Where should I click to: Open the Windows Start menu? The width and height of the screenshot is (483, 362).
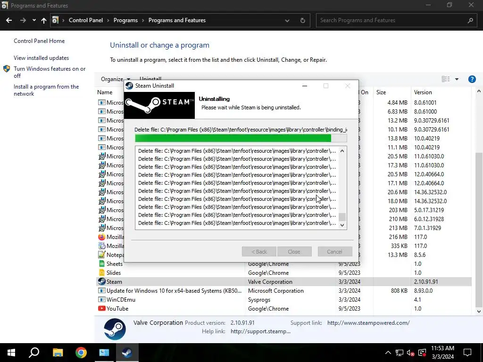point(11,353)
